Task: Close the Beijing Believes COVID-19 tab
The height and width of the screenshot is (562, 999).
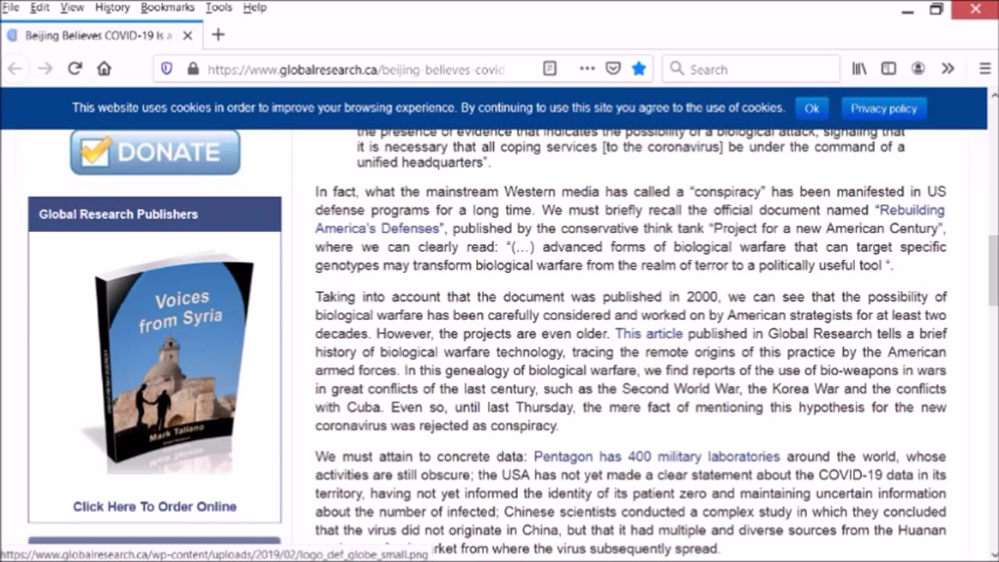Action: coord(187,35)
